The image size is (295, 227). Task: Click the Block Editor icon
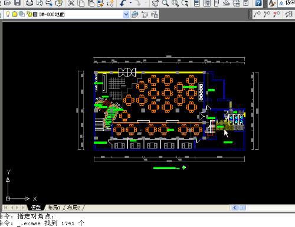click(110, 3)
